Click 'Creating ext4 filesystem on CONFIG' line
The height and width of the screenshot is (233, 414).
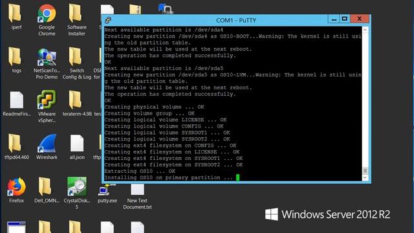[x=170, y=146]
